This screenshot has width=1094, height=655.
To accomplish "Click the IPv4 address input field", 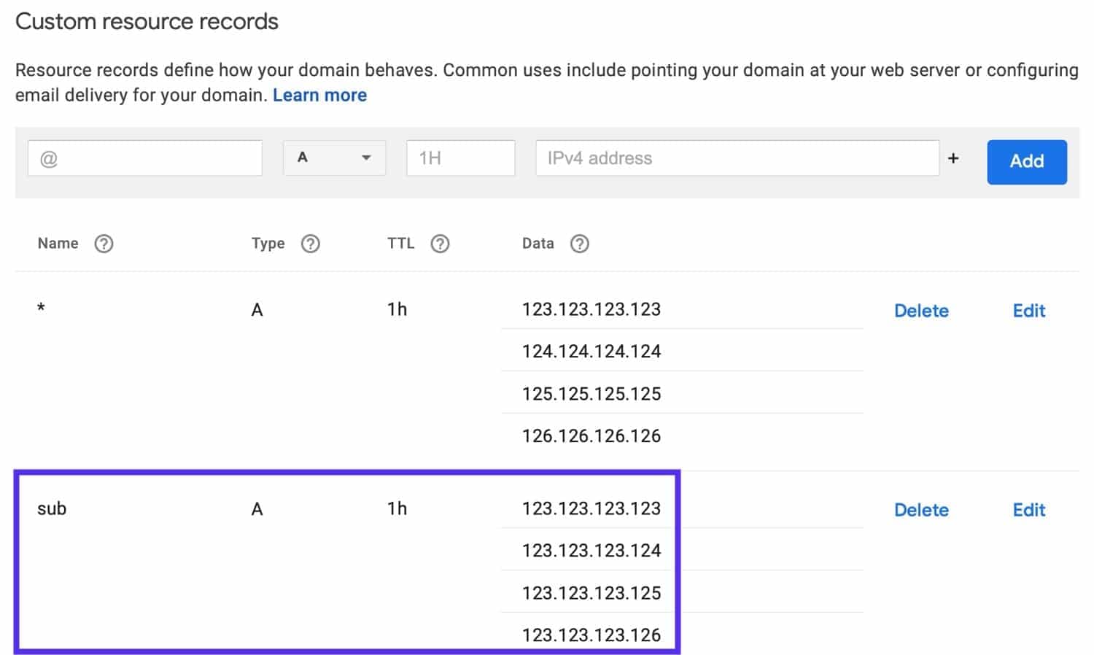I will 738,158.
